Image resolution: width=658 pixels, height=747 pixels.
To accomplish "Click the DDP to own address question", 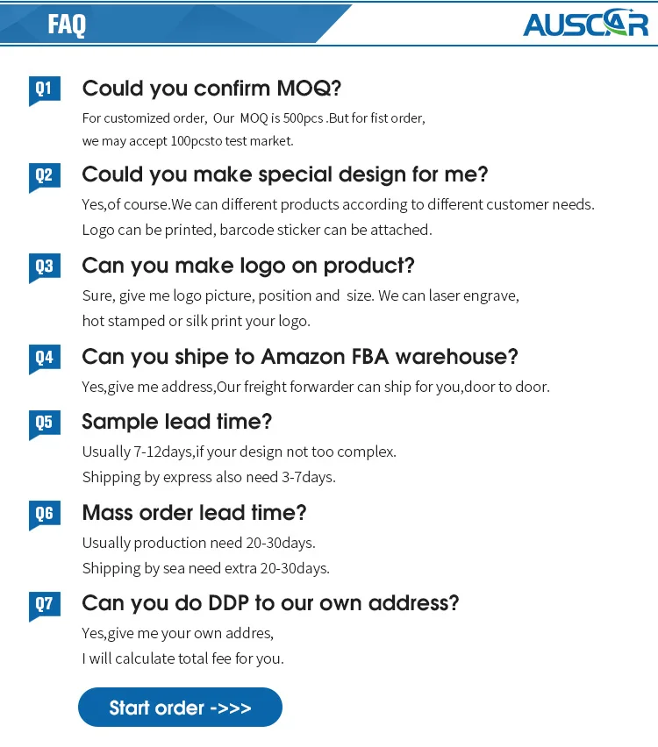I will tap(270, 603).
